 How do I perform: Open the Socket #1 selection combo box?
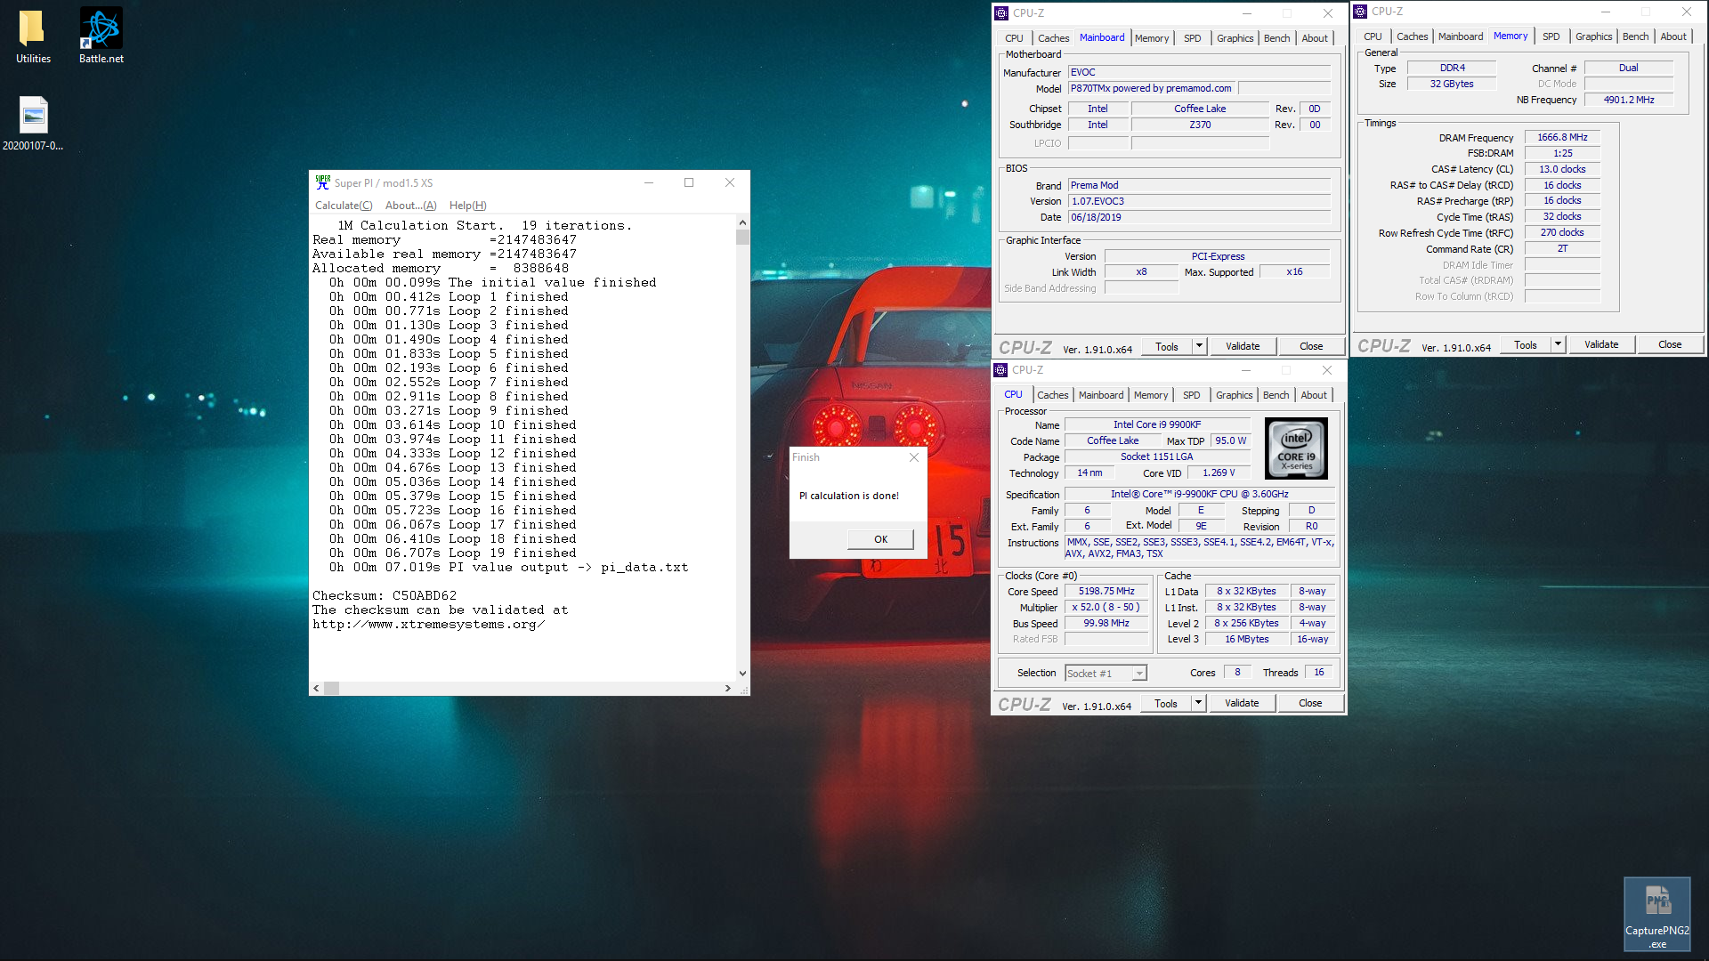(1106, 674)
